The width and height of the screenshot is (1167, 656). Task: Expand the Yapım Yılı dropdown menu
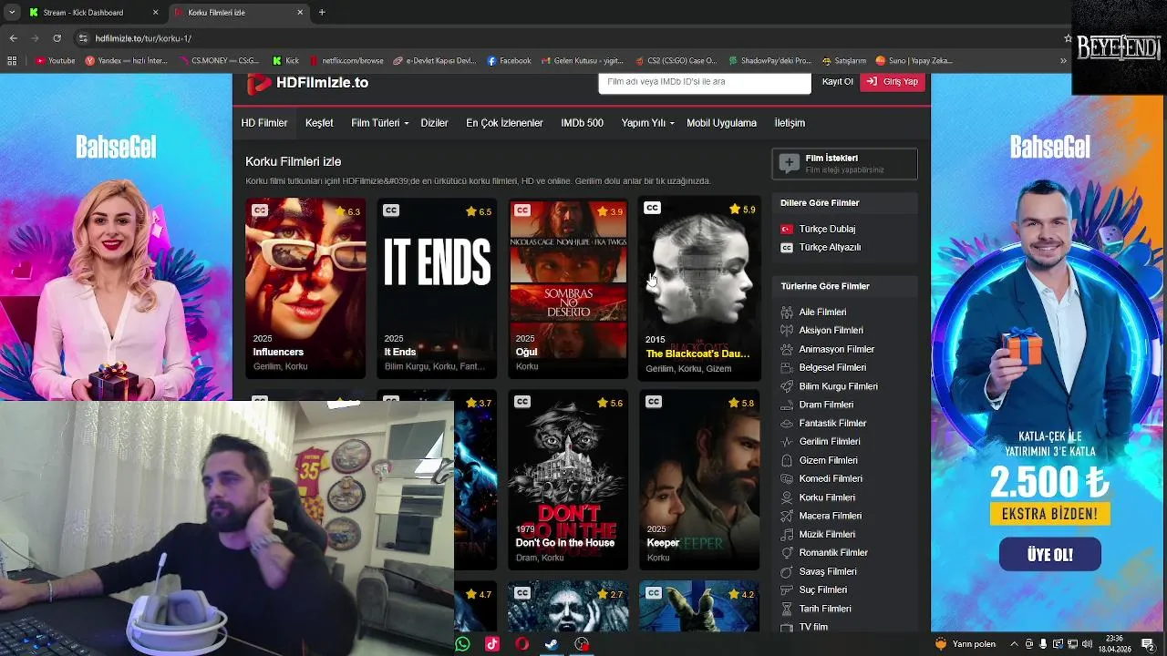(647, 123)
